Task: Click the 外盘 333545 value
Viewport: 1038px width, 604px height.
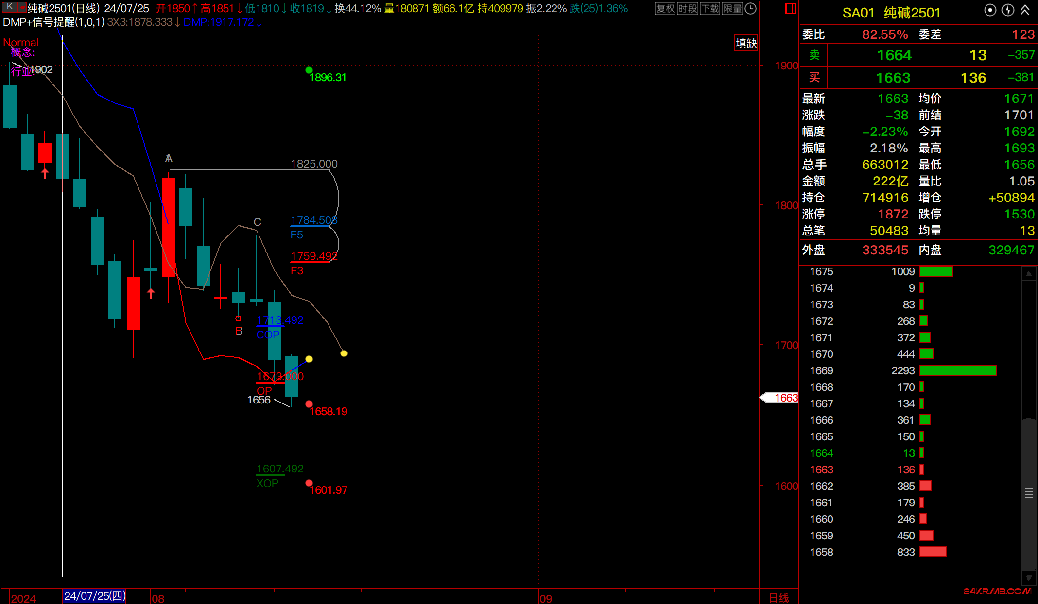Action: point(885,250)
